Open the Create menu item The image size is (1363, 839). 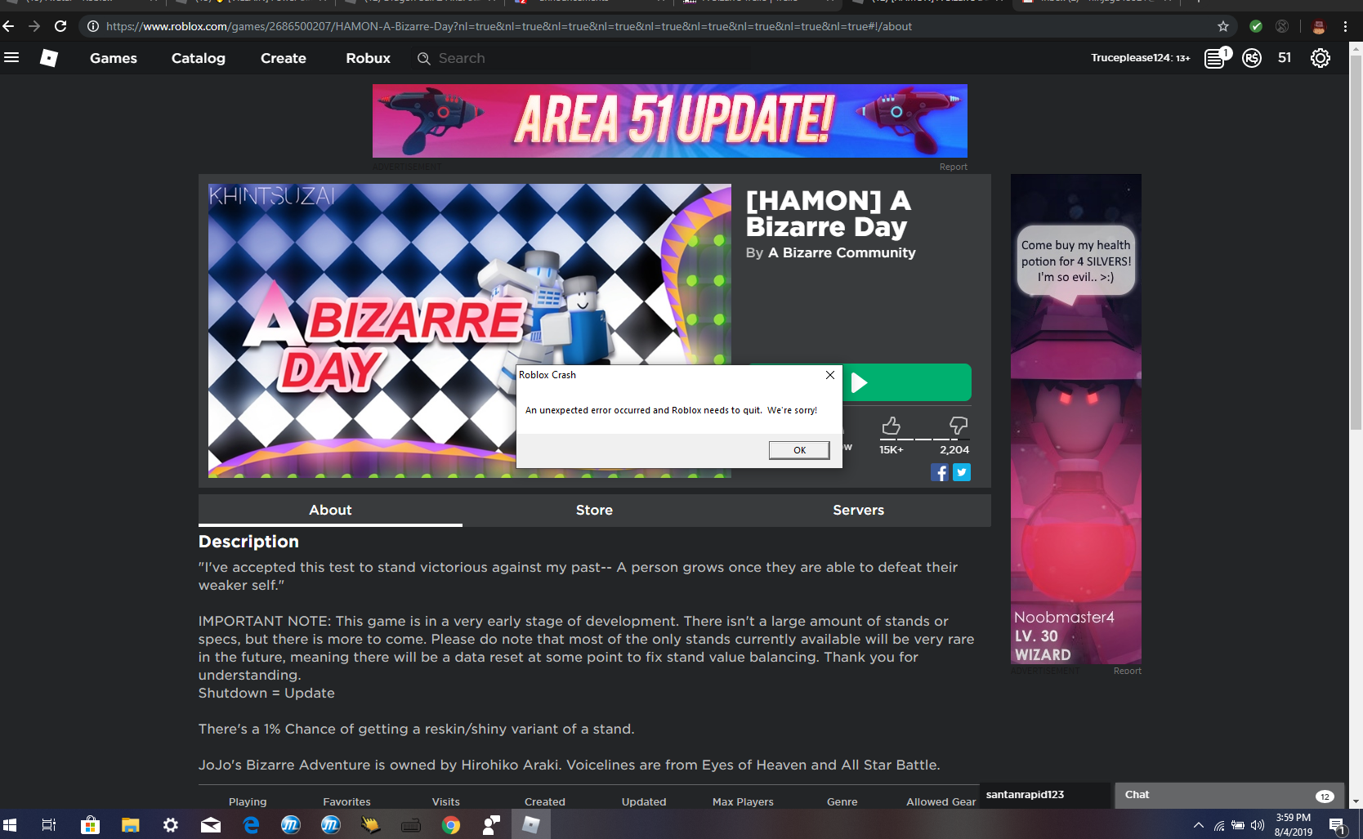pos(284,58)
